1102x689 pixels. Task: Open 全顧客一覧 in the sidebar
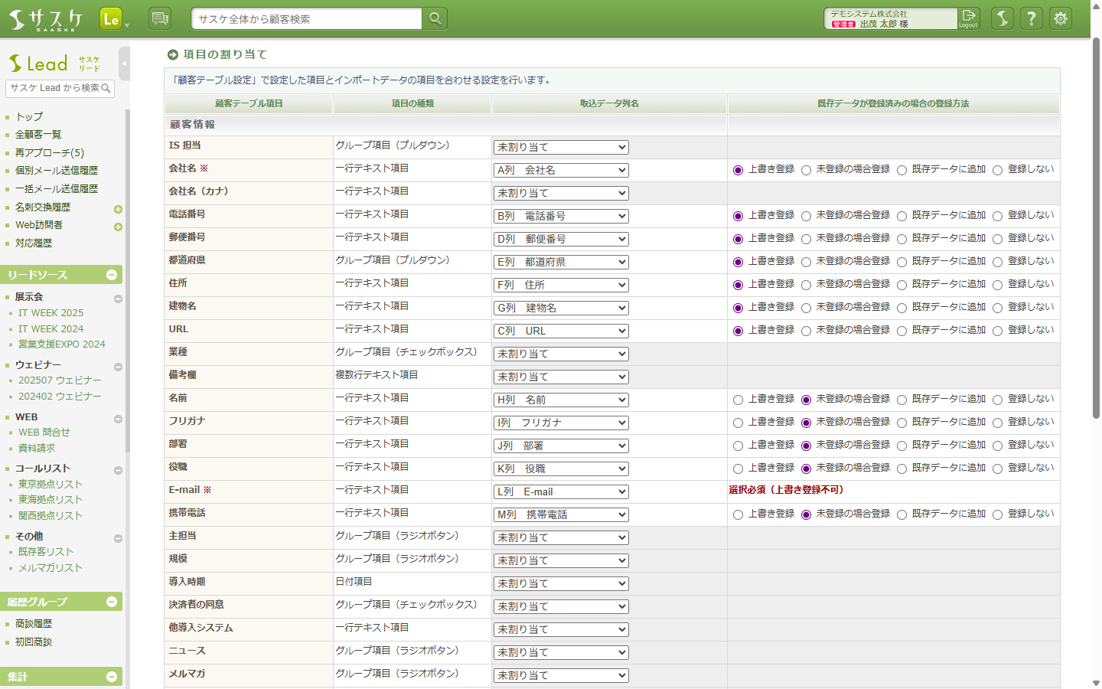point(38,135)
